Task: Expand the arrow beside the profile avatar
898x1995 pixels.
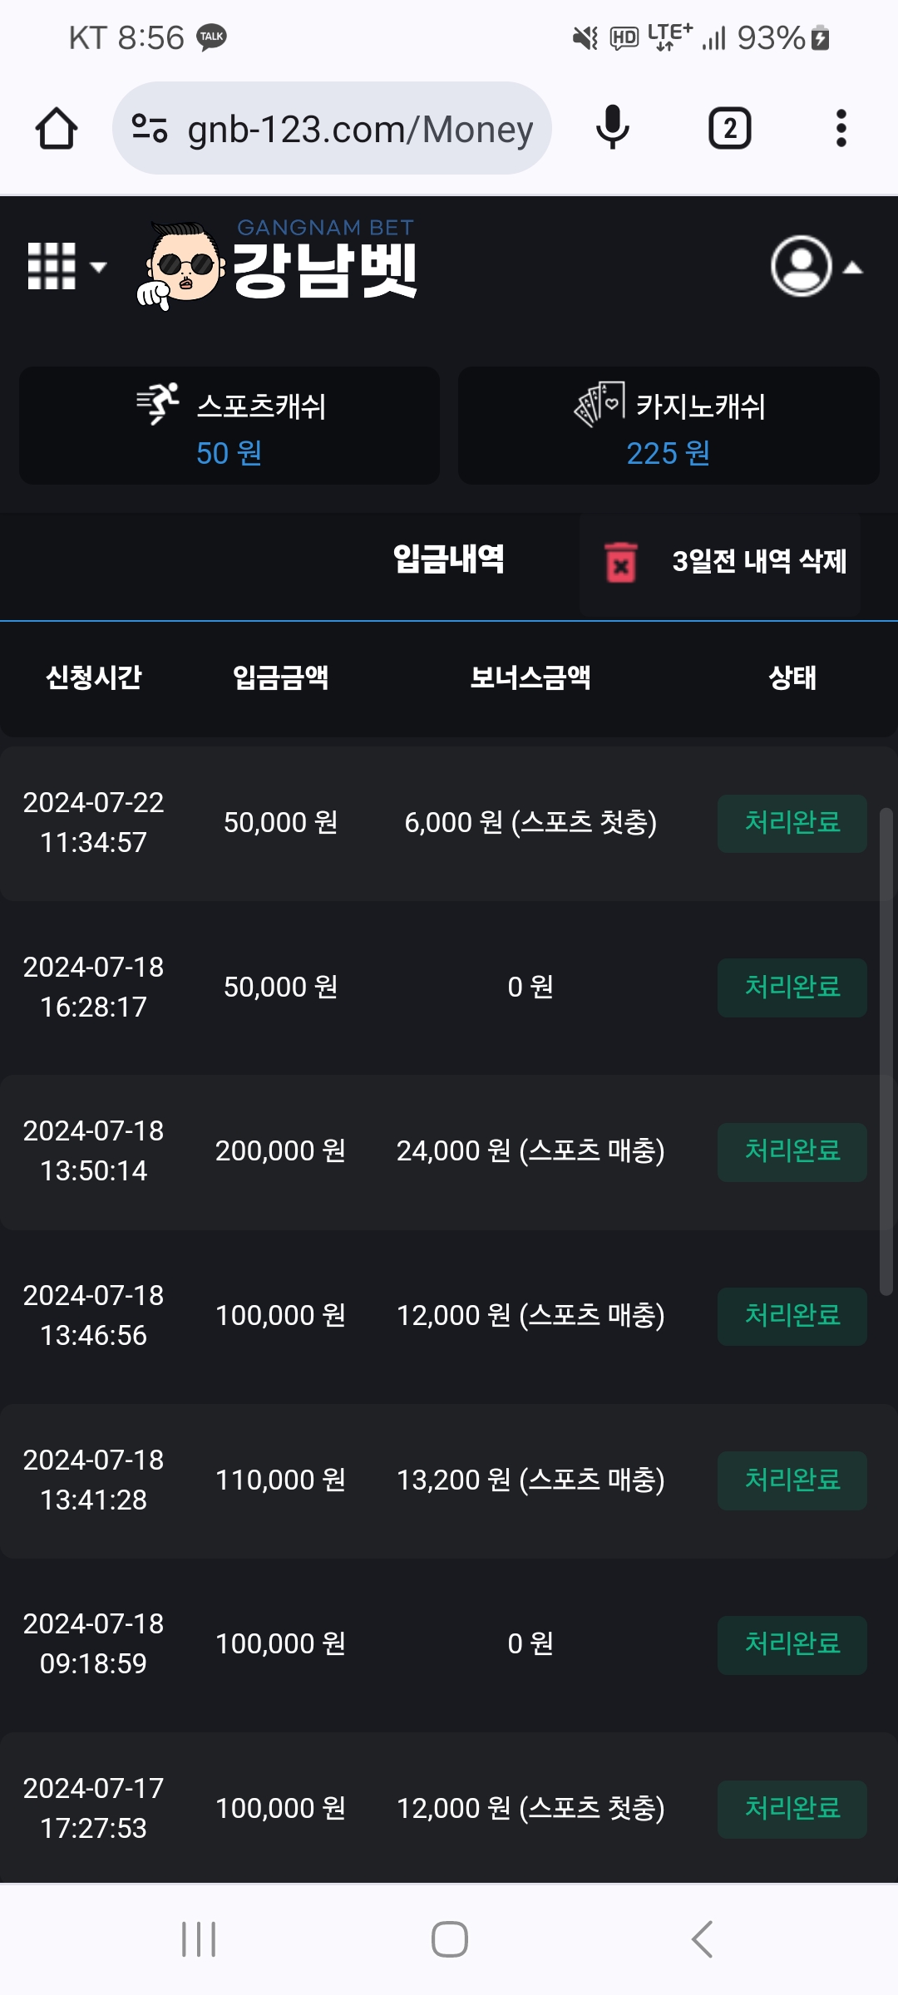Action: click(x=853, y=268)
